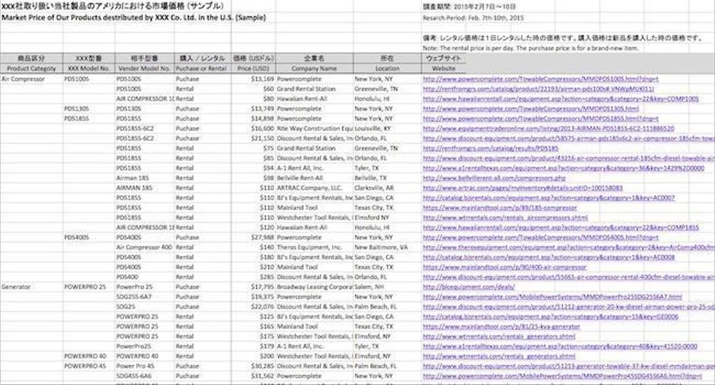Select the 'Company Name' header cell
Image resolution: width=715 pixels, height=385 pixels.
pos(314,69)
